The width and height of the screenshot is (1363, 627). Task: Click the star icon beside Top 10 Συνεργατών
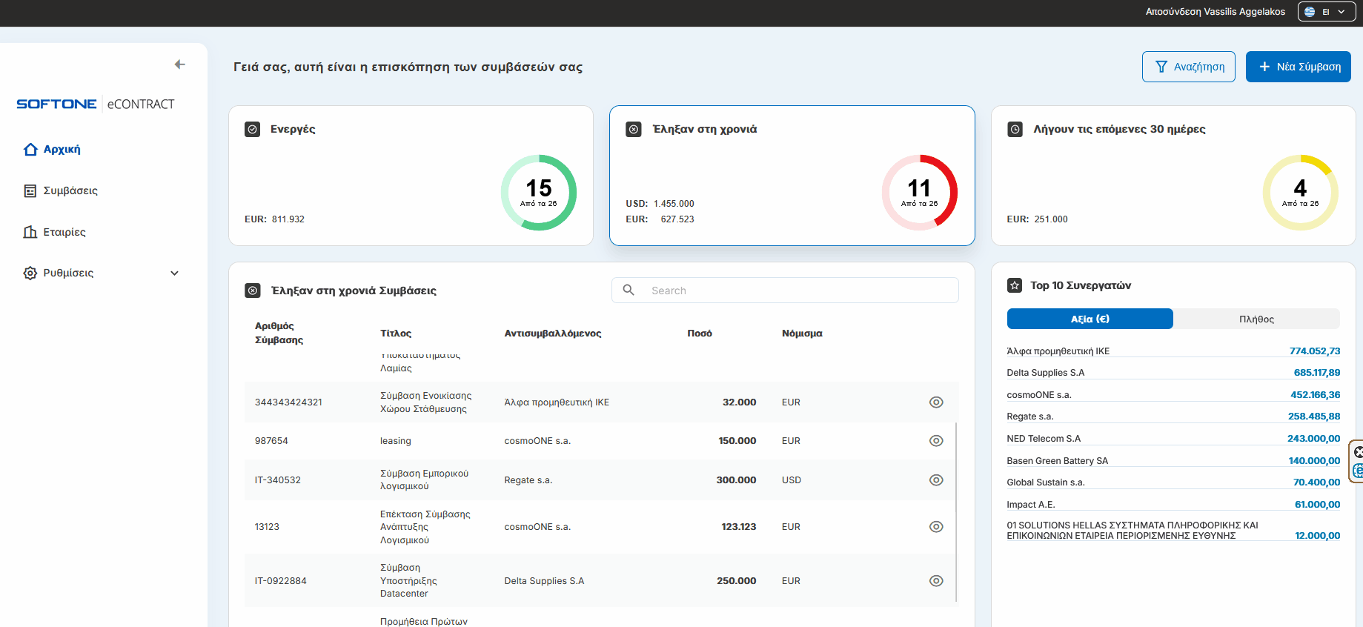click(1015, 285)
